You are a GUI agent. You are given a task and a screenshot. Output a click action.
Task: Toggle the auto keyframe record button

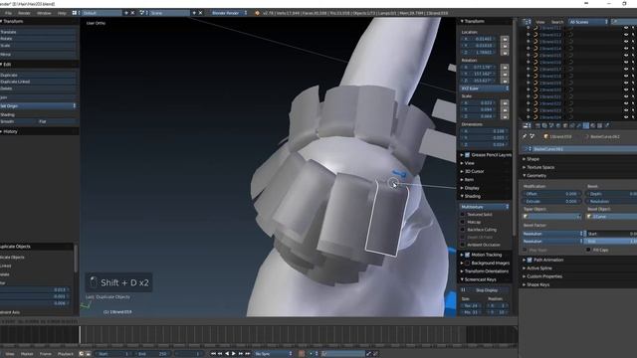302,354
